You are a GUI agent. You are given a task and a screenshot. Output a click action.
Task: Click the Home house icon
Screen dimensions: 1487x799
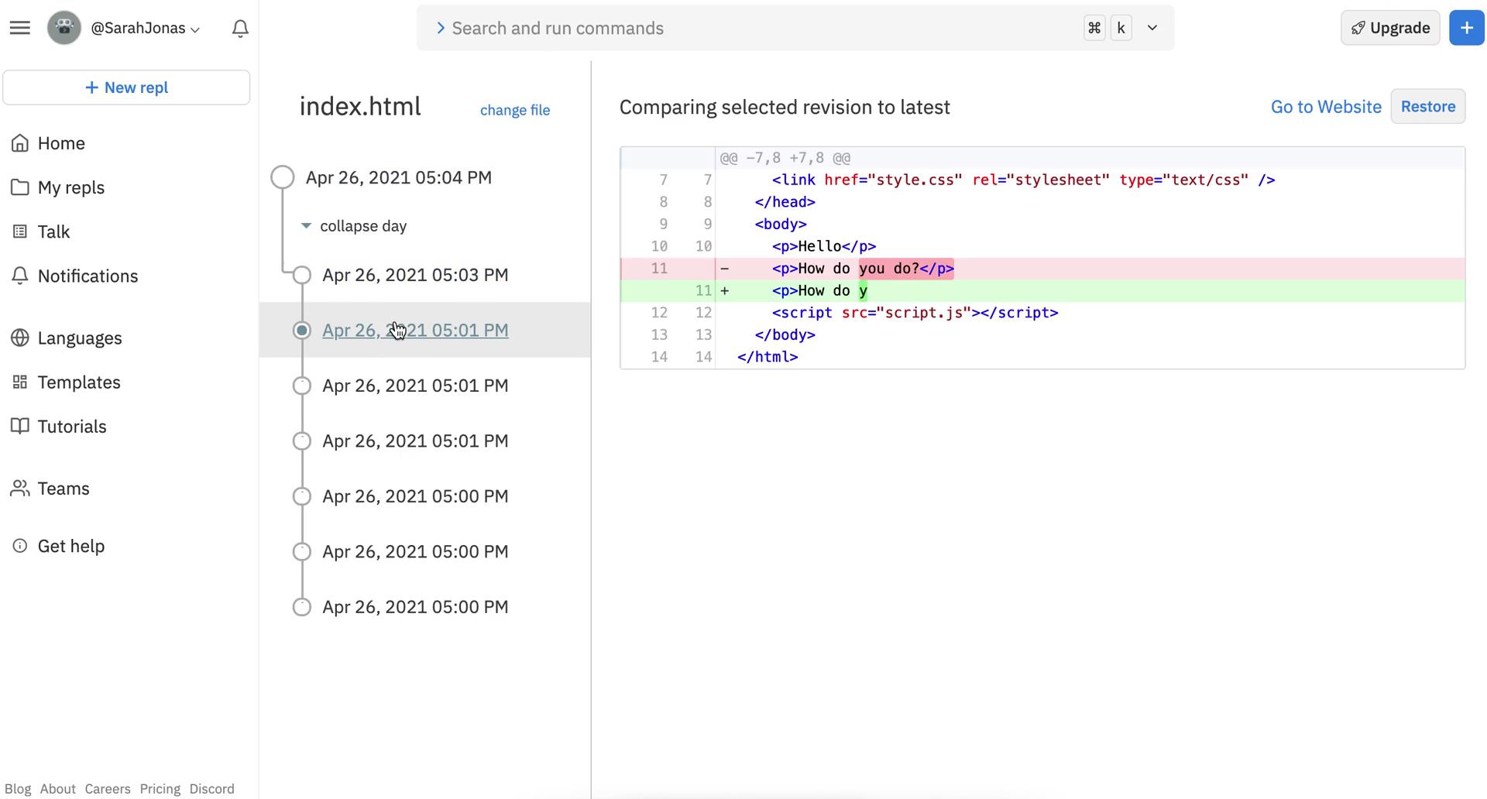coord(20,143)
